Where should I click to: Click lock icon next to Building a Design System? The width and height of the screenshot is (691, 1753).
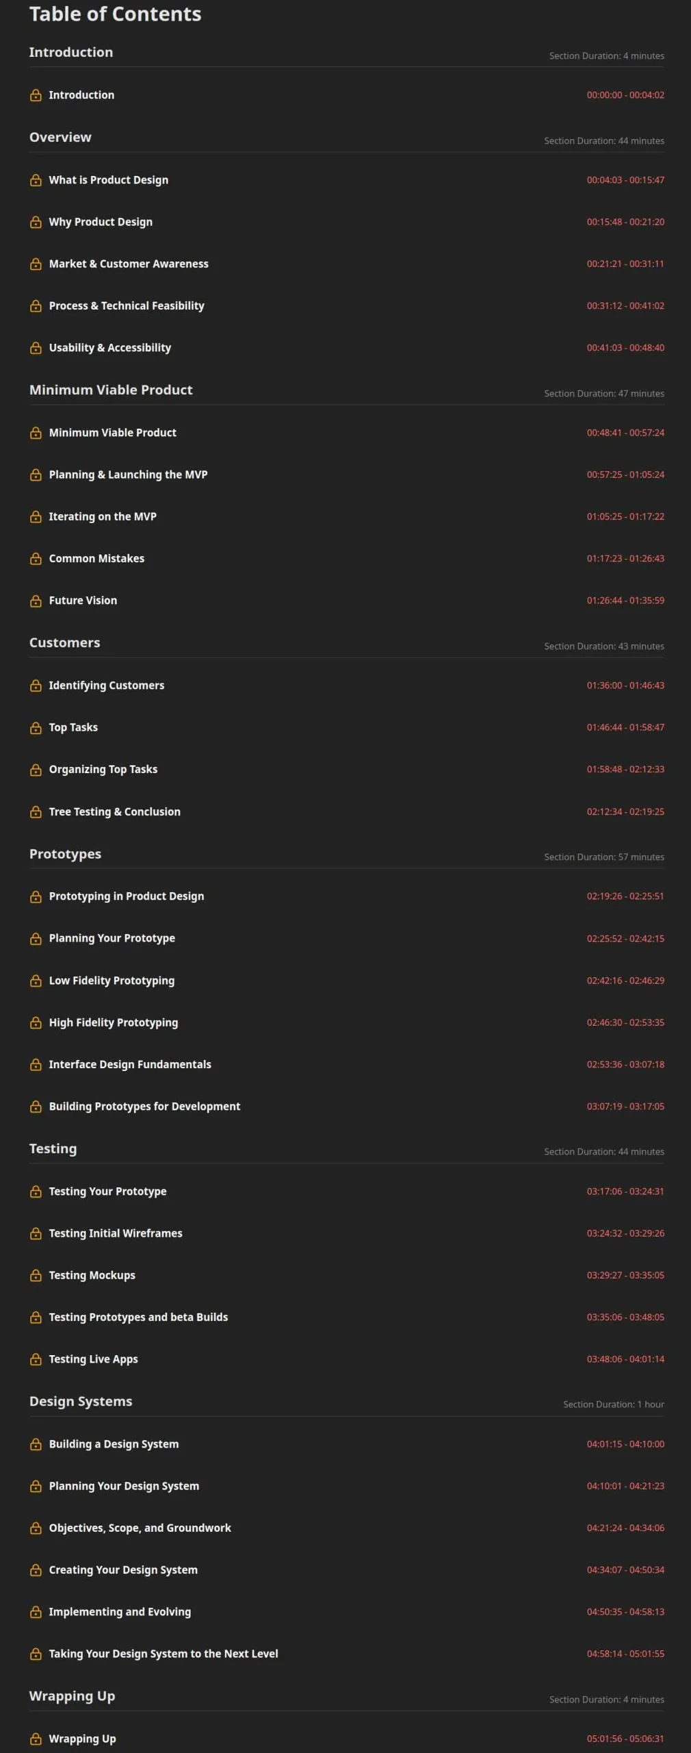36,1444
